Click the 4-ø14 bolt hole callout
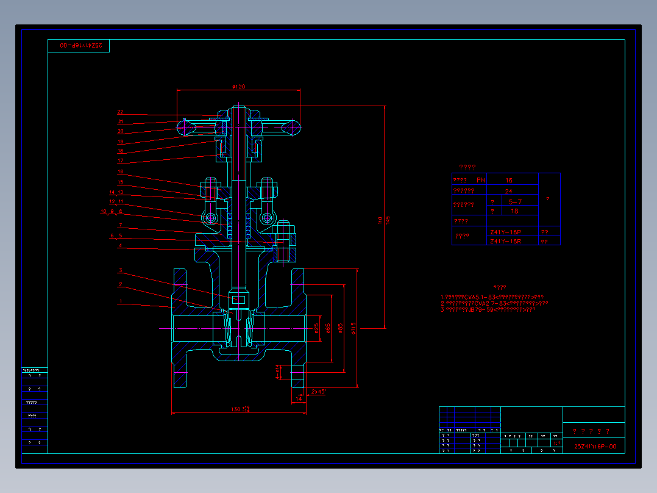657x493 pixels. pos(277,372)
